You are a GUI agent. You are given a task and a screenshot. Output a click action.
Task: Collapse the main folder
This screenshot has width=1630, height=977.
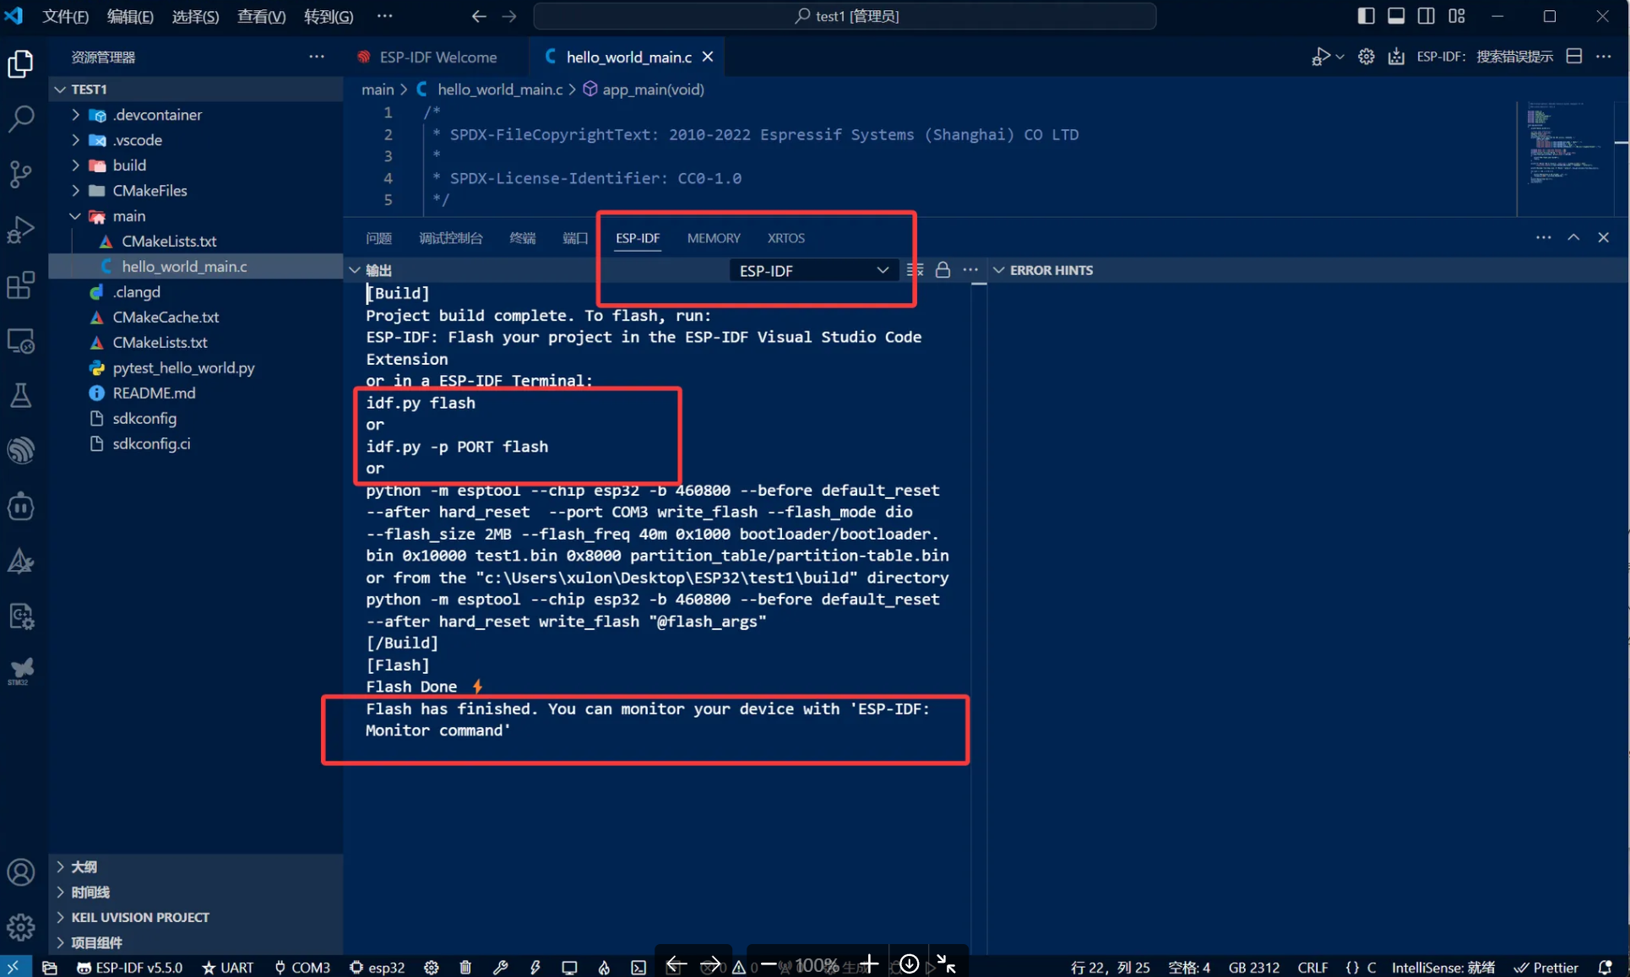[x=75, y=216]
